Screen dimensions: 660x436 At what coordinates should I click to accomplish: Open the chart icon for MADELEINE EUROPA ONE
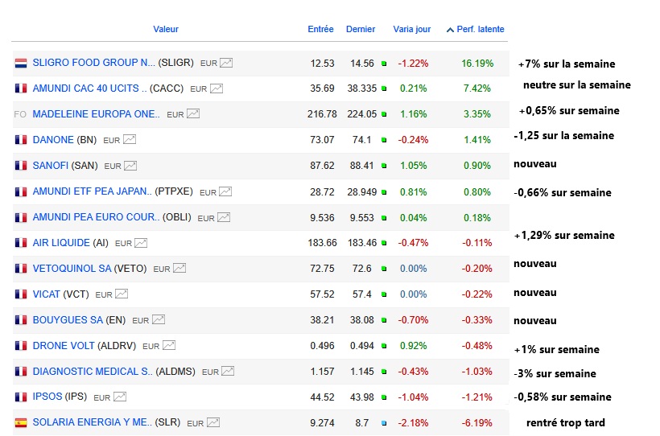coord(193,114)
